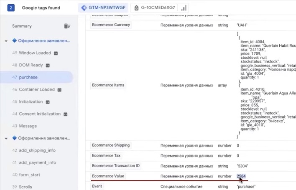Click the clear events trash icon beside Summary
The image size is (296, 190).
point(67,26)
